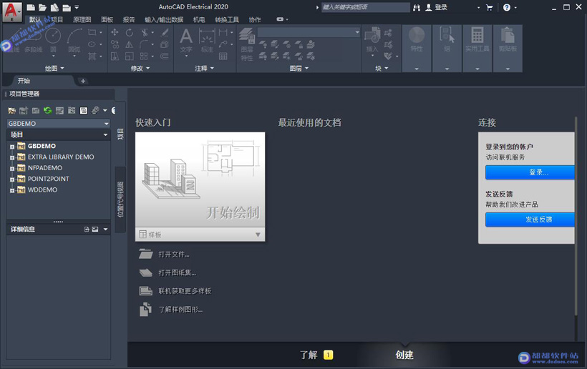Open the 特性 properties panel button
587x369 pixels.
coord(417,49)
